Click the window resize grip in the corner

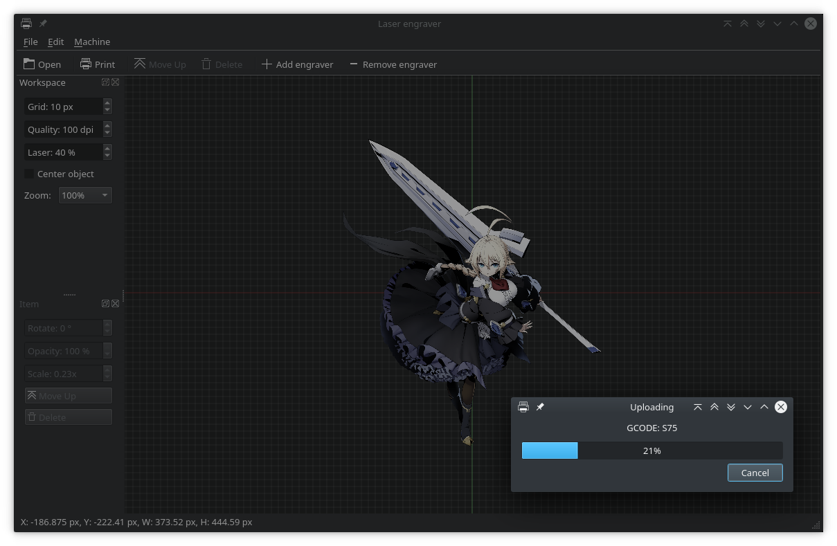click(816, 525)
